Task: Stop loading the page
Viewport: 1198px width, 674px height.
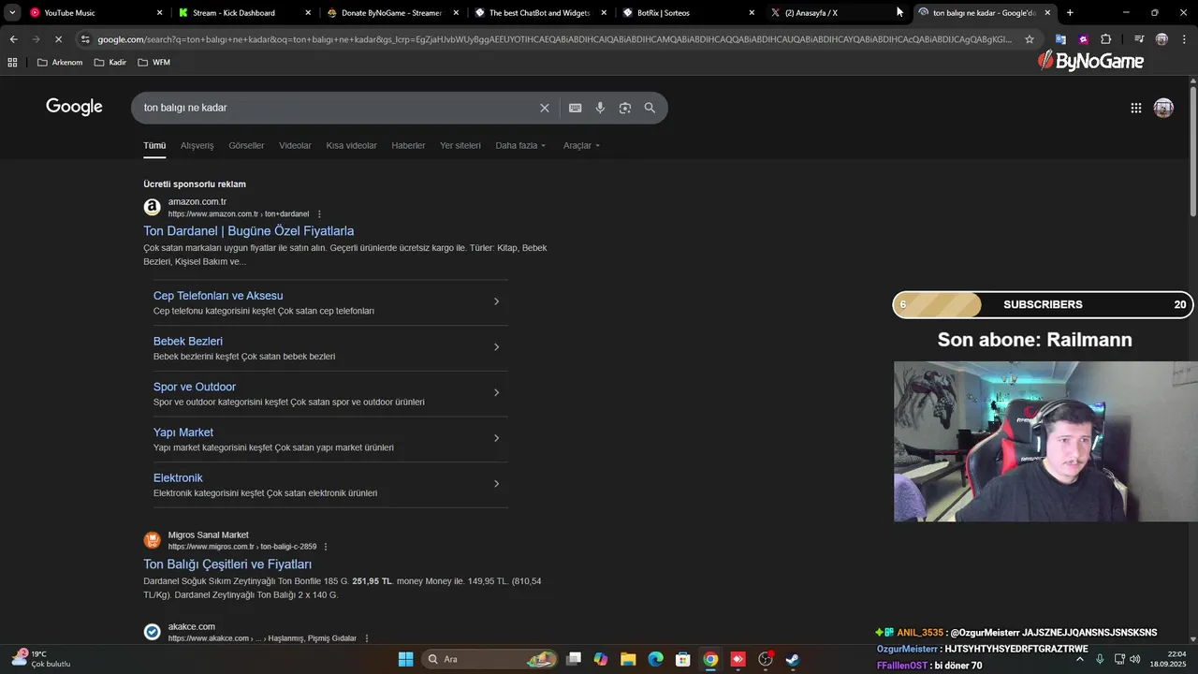Action: [58, 39]
